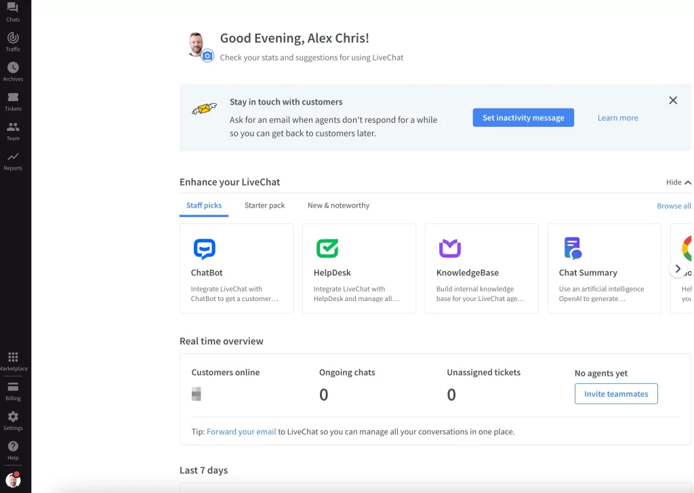Dismiss the Stay in touch banner

coord(673,100)
